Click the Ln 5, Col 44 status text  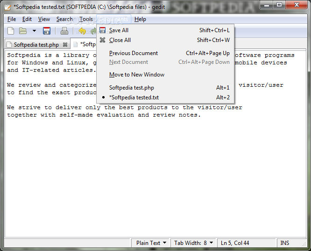pyautogui.click(x=235, y=243)
